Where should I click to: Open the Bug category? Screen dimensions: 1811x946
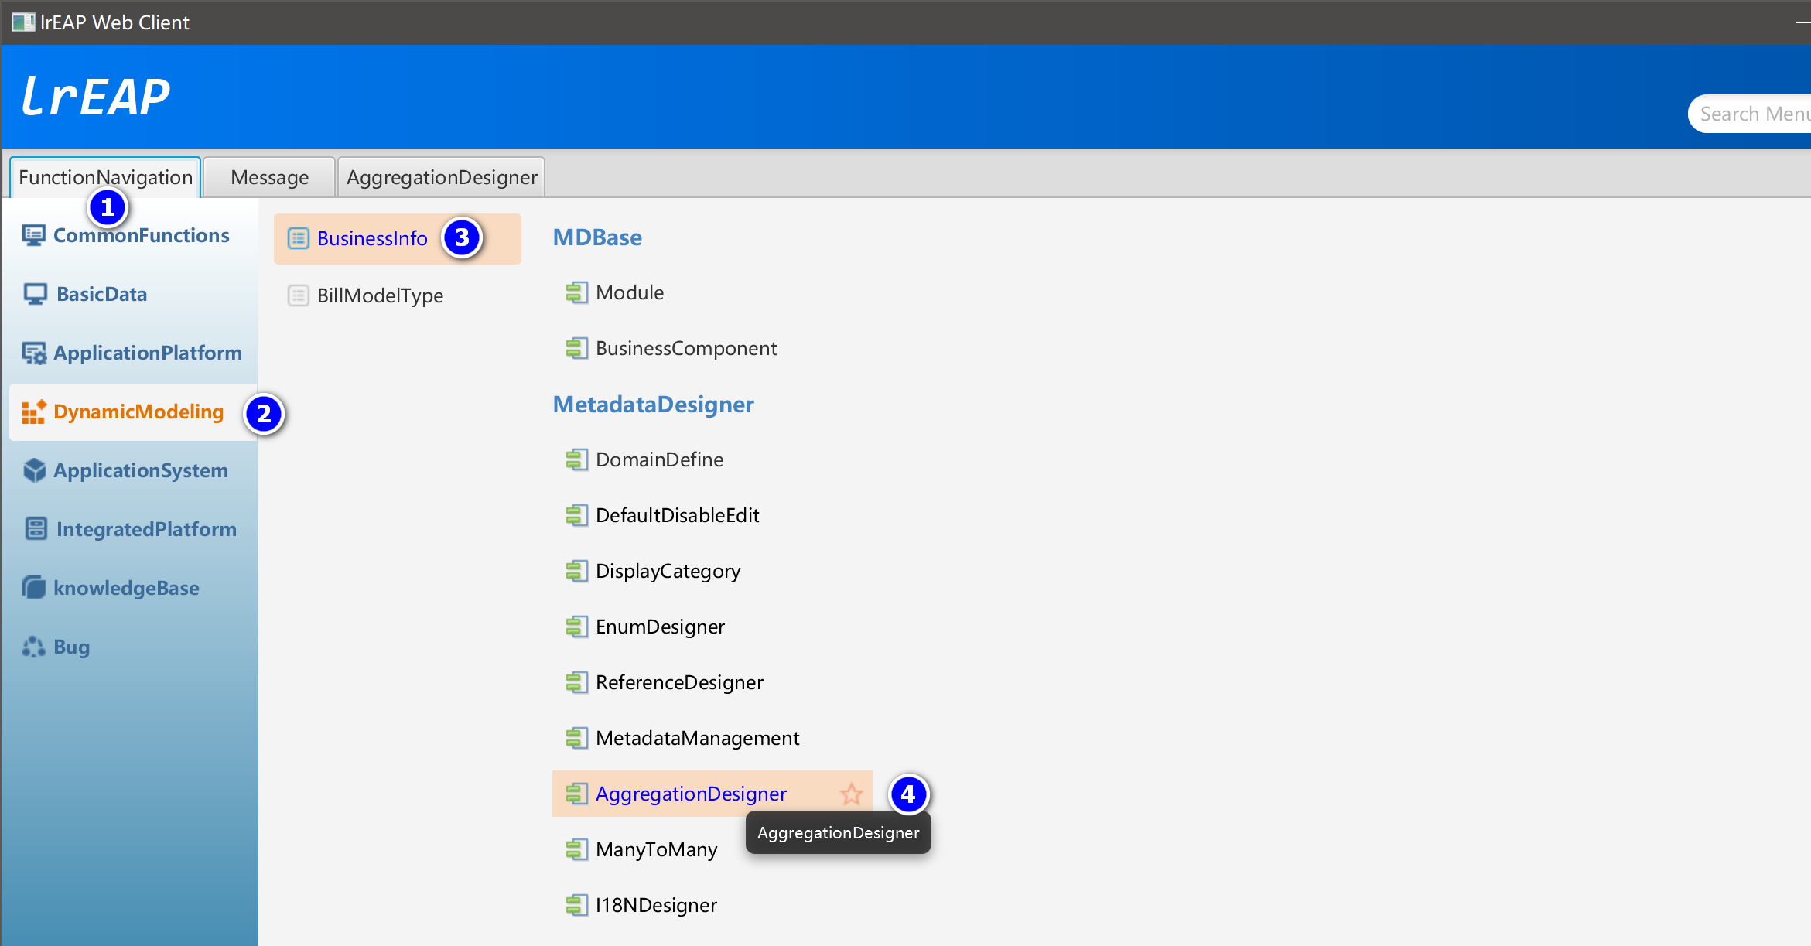[133, 647]
